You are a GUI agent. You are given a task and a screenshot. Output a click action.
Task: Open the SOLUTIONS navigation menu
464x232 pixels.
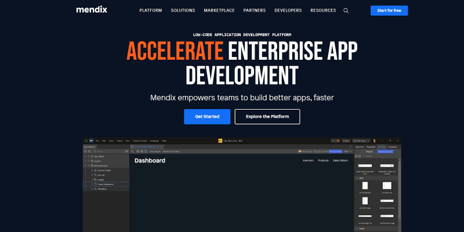(x=183, y=10)
